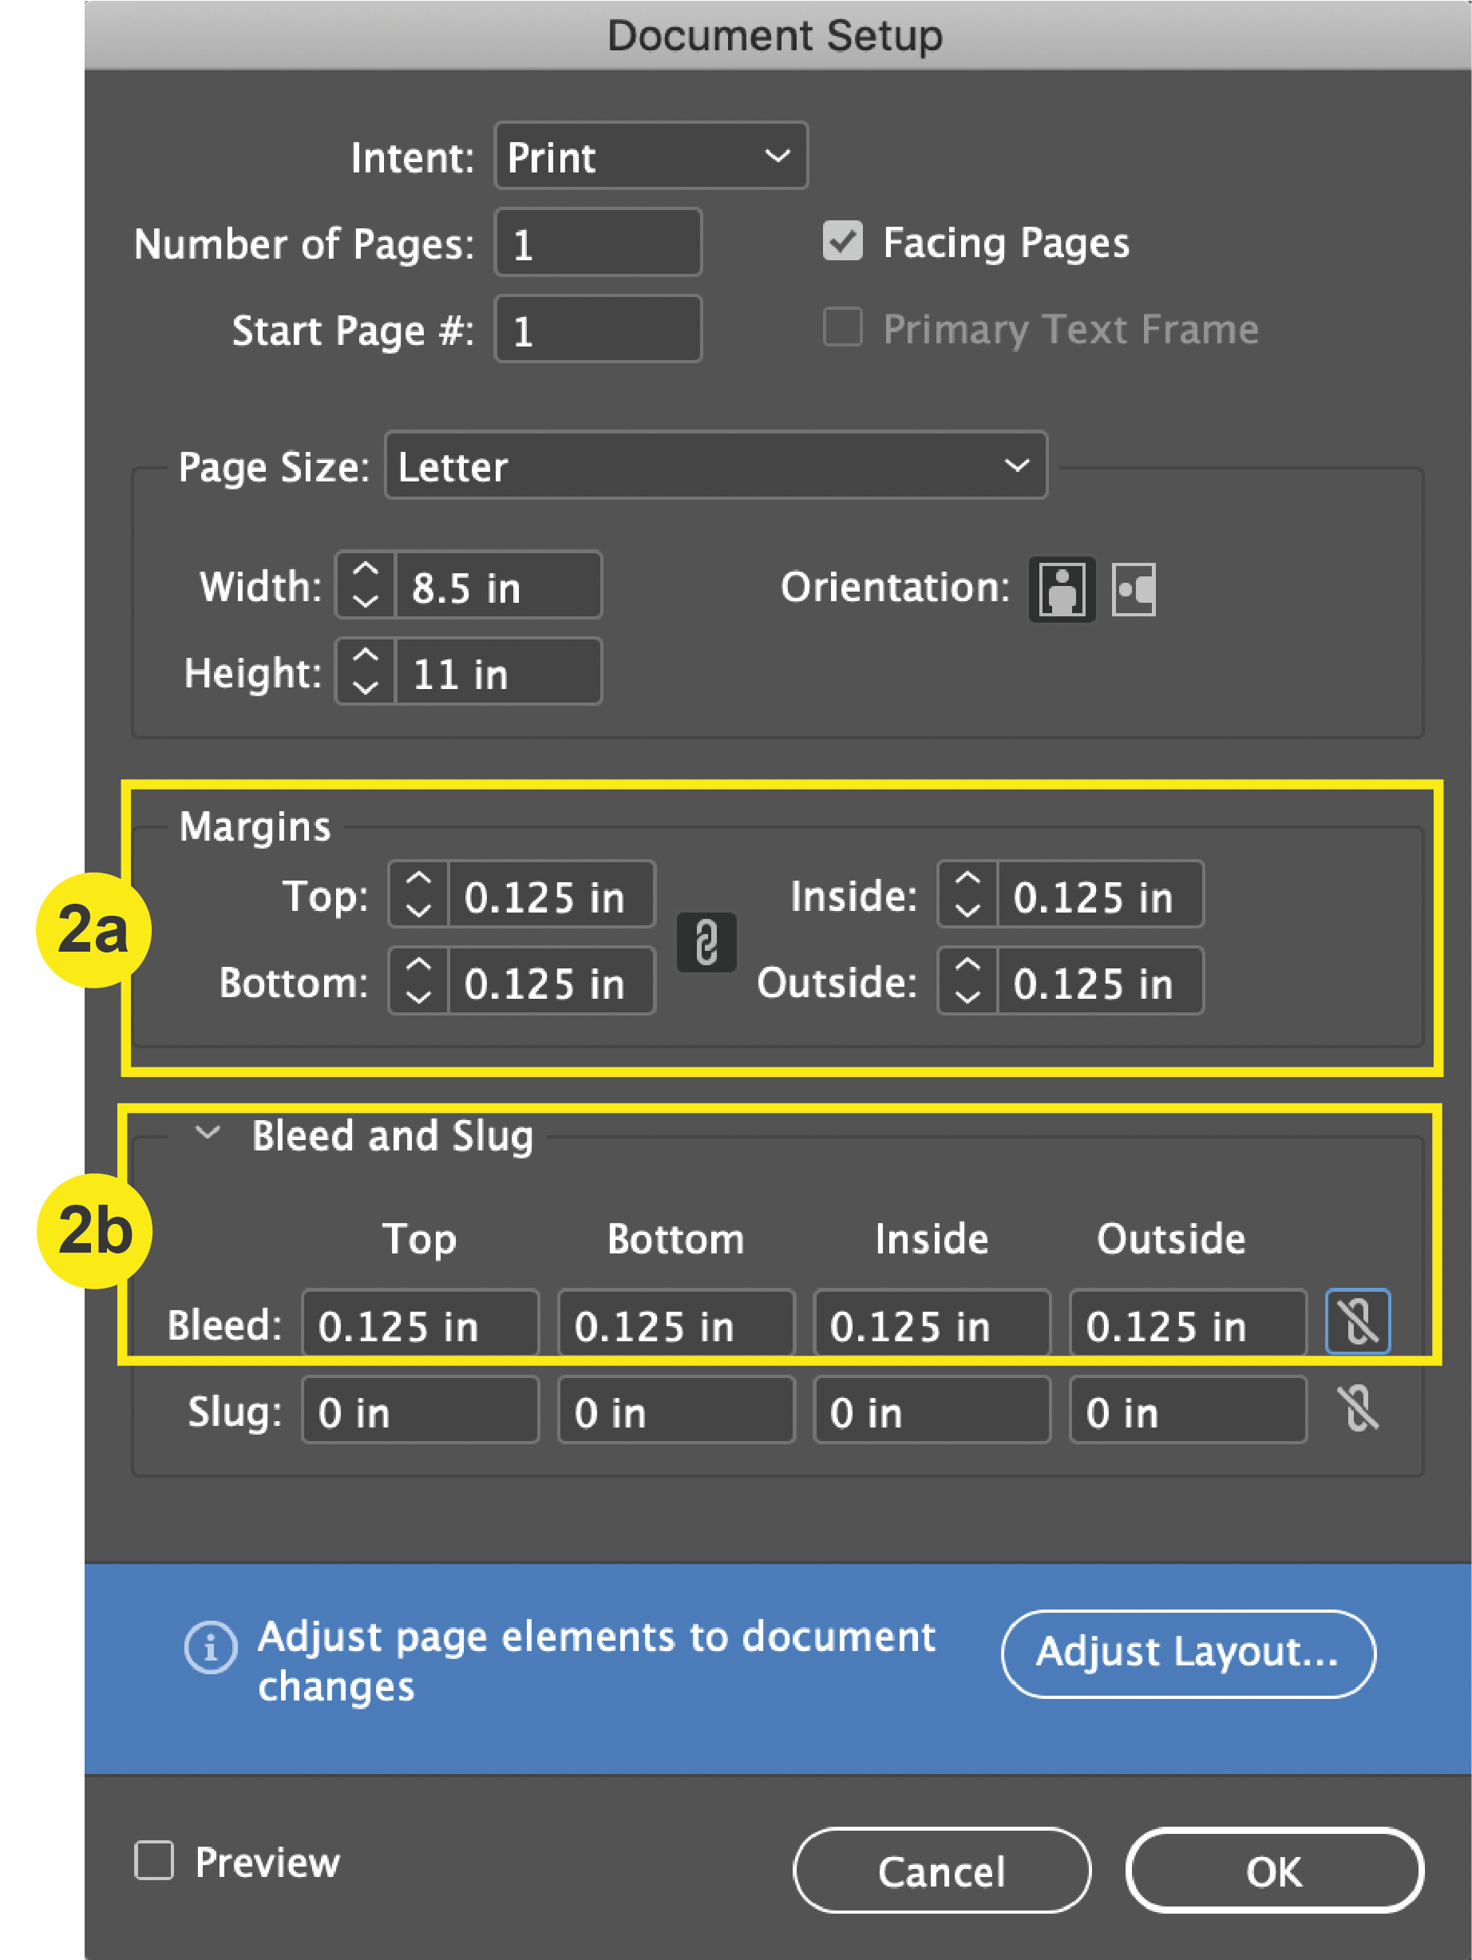
Task: Click the bleed link chain icon
Action: coord(1358,1322)
